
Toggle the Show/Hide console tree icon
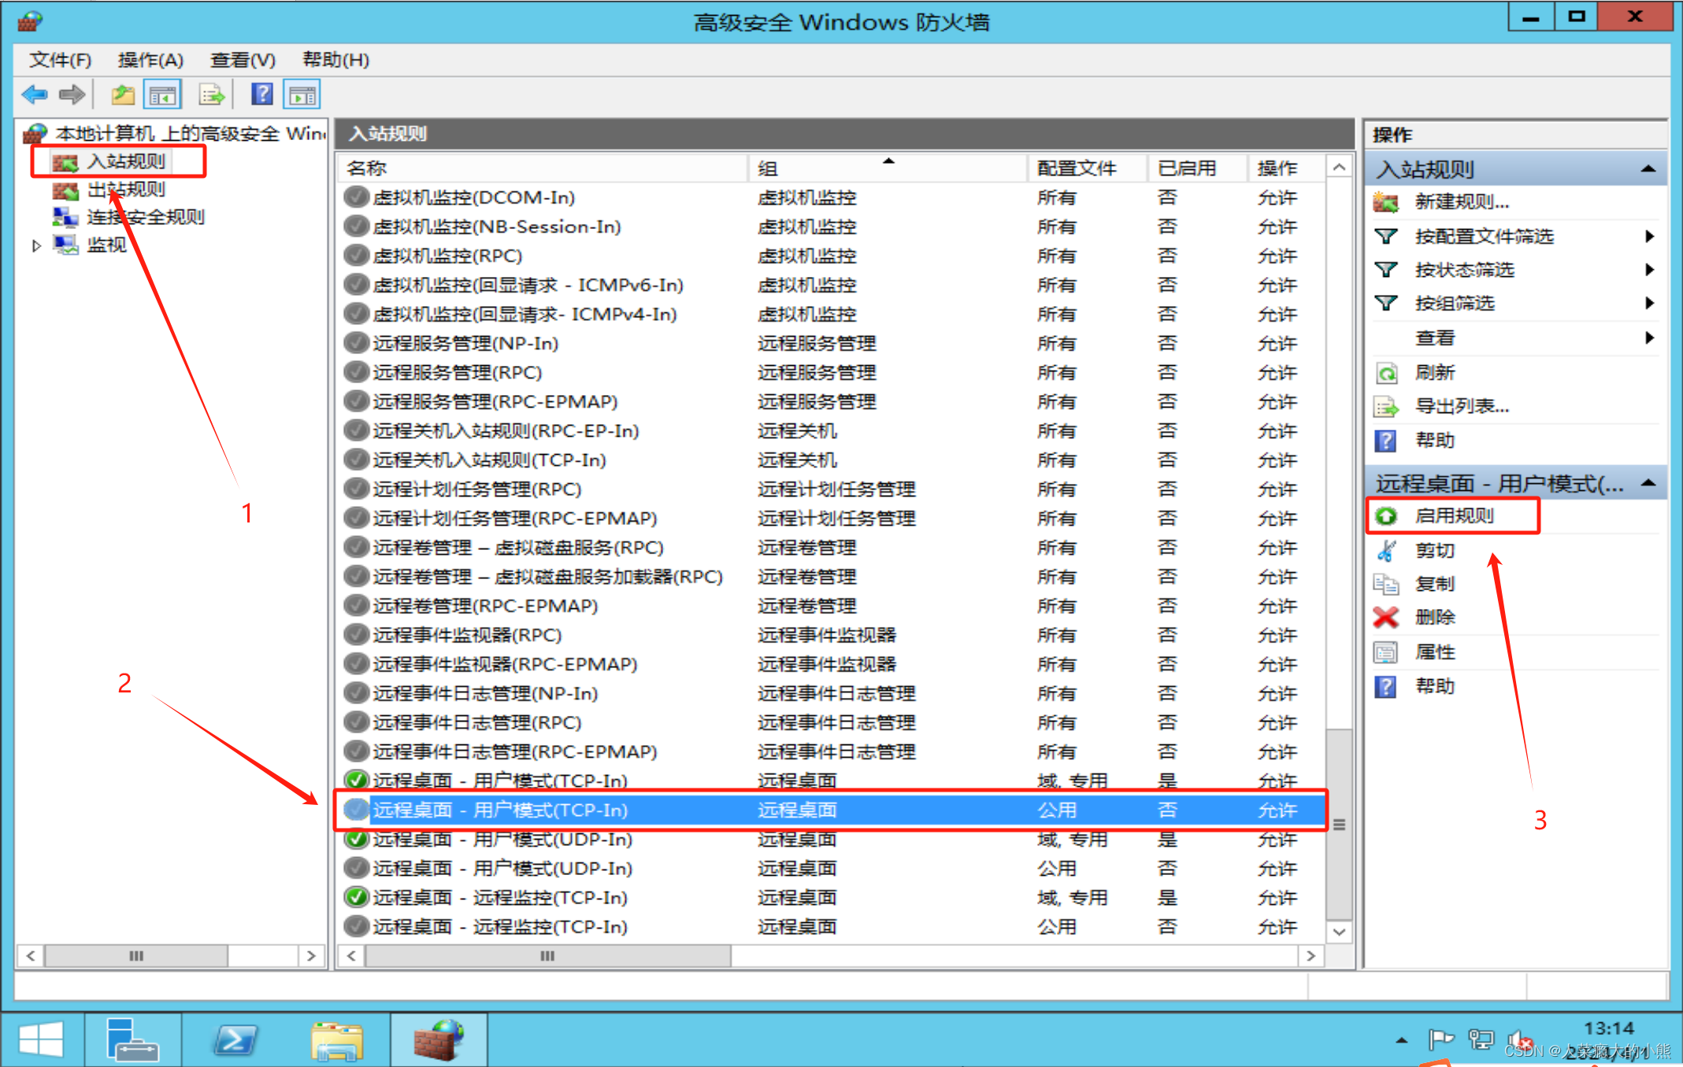click(x=163, y=95)
